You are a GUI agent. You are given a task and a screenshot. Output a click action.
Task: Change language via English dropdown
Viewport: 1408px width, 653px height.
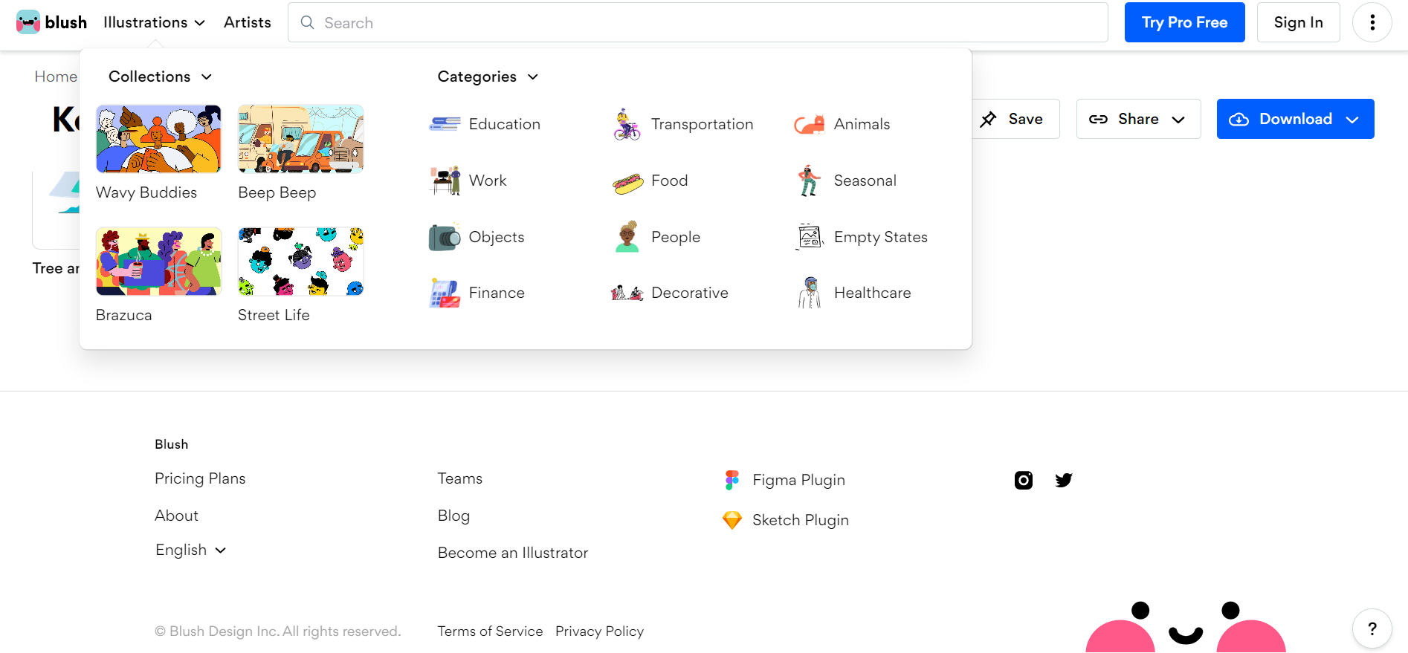pos(190,550)
